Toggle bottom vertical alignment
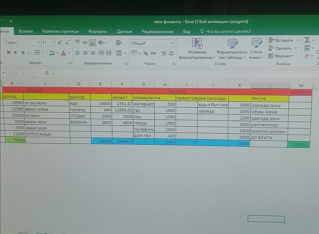The width and height of the screenshot is (319, 234). click(x=92, y=43)
